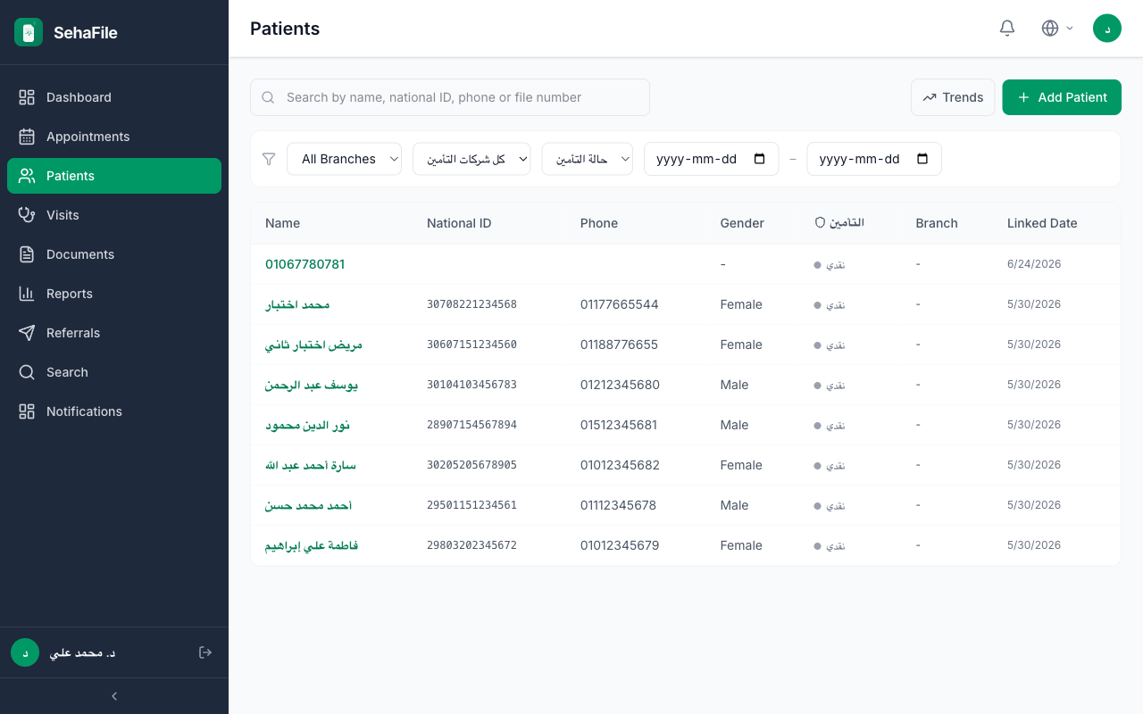Open the calendar picker on the second date field
1143x714 pixels.
coord(922,159)
